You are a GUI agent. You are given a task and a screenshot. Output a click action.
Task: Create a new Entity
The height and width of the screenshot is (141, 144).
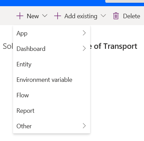coord(52,64)
